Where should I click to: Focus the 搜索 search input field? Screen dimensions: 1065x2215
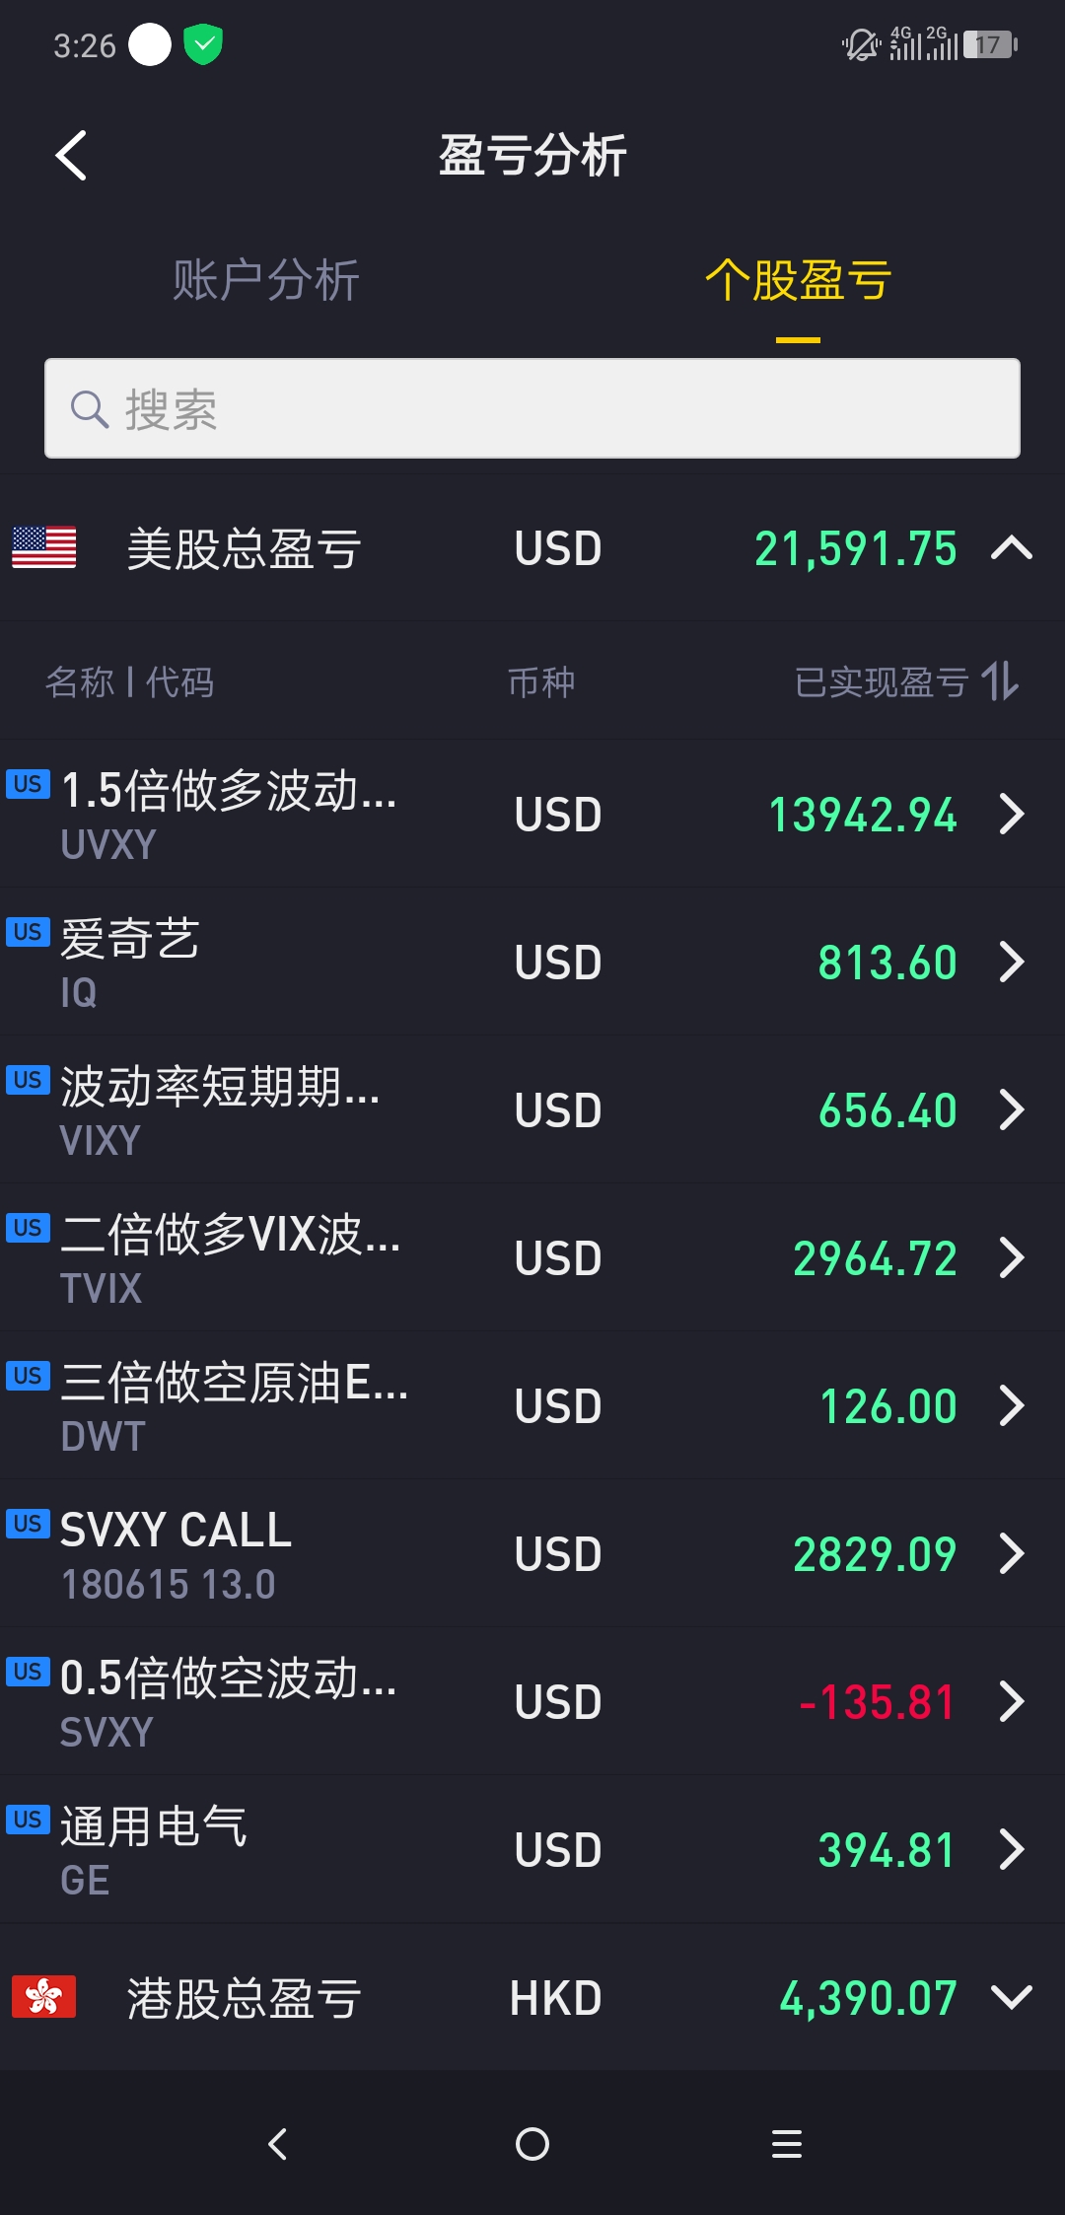[x=532, y=408]
